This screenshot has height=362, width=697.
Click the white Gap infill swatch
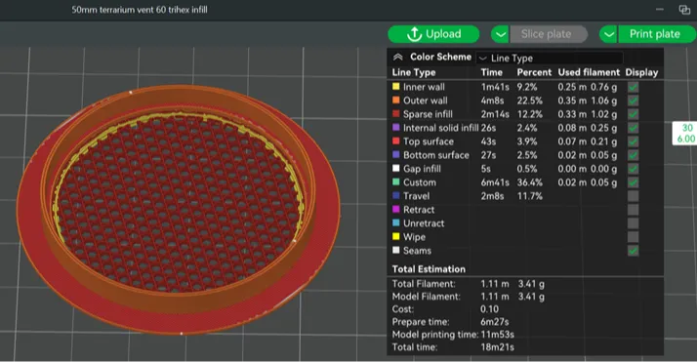(395, 169)
